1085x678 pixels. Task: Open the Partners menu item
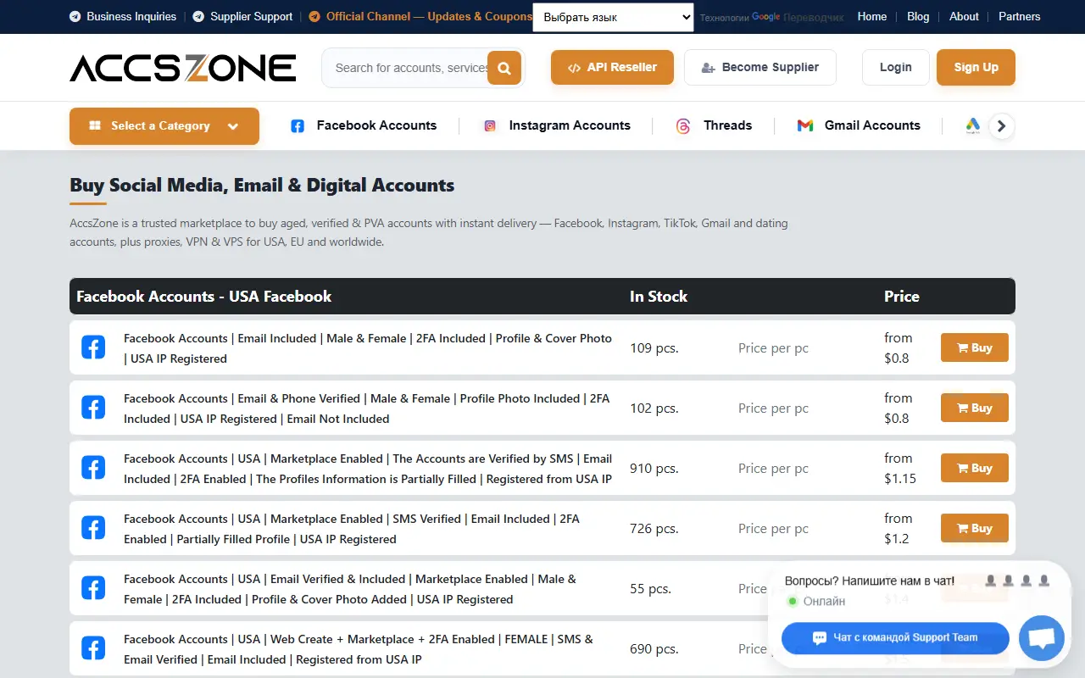[1020, 16]
